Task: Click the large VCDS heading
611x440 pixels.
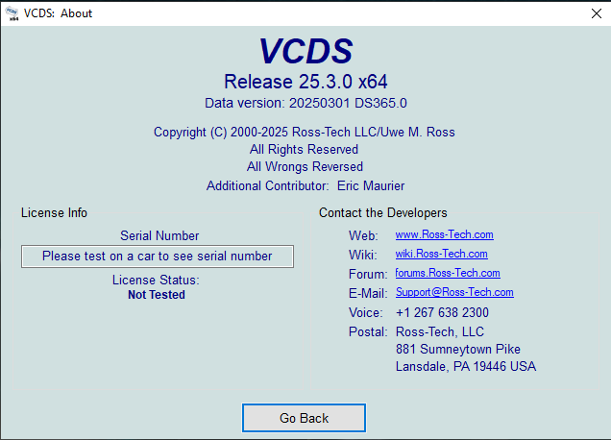Action: coord(305,51)
